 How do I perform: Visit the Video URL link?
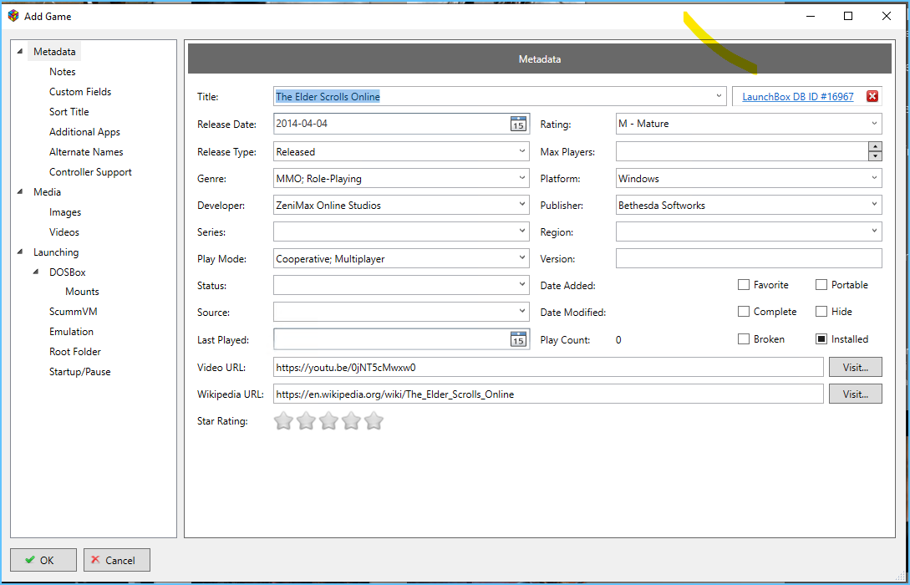856,367
